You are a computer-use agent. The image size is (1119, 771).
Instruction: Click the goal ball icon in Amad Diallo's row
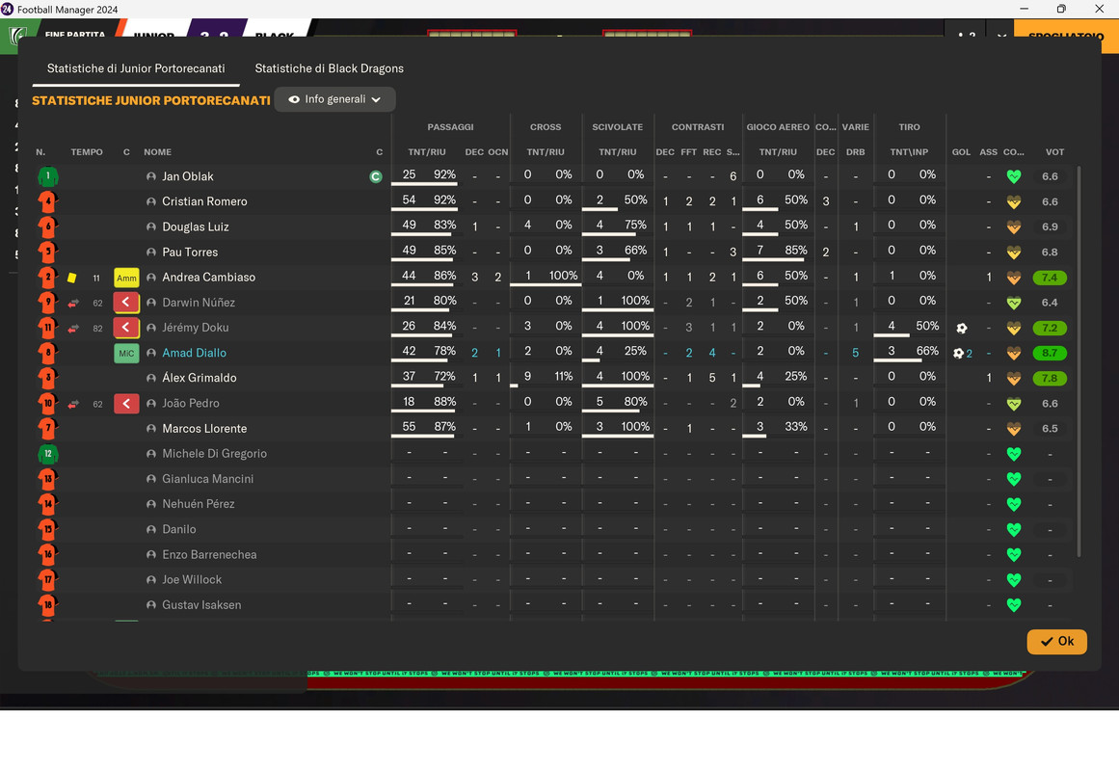click(x=958, y=354)
